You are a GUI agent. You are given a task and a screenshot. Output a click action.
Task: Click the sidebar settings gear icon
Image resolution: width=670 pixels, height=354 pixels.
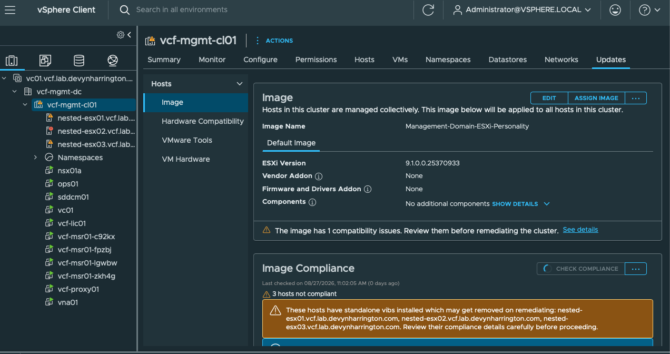121,35
